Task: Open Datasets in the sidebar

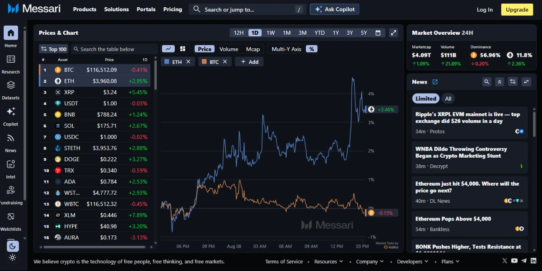Action: tap(11, 85)
